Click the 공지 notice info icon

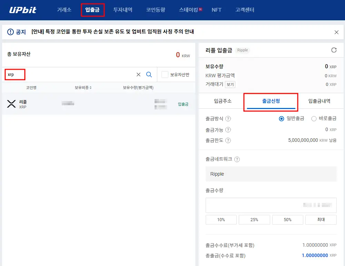[10, 32]
